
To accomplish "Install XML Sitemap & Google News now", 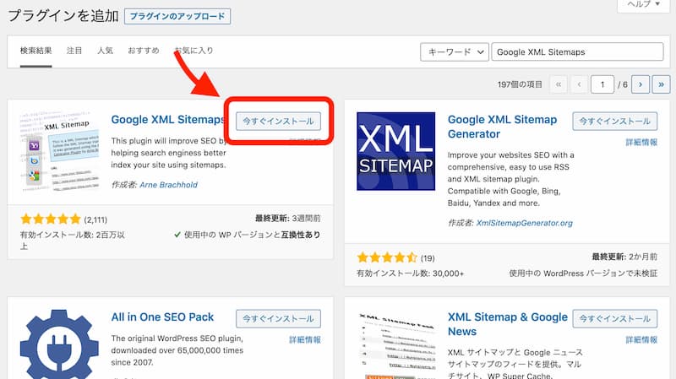I will pyautogui.click(x=615, y=319).
